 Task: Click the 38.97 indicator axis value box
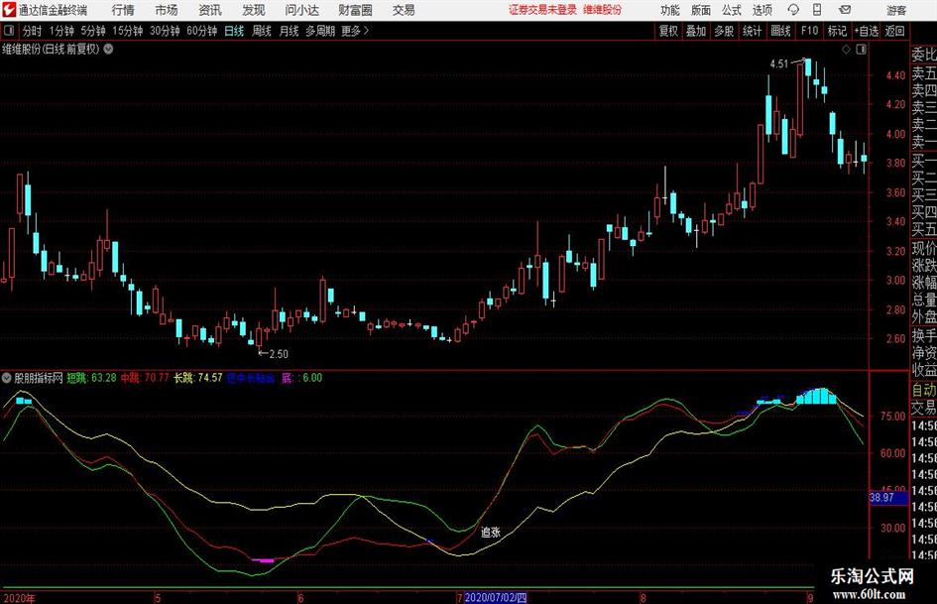tap(888, 498)
